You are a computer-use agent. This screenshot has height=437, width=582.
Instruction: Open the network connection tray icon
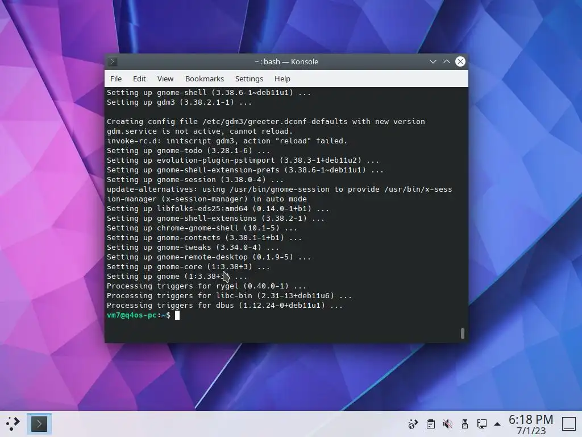(482, 424)
